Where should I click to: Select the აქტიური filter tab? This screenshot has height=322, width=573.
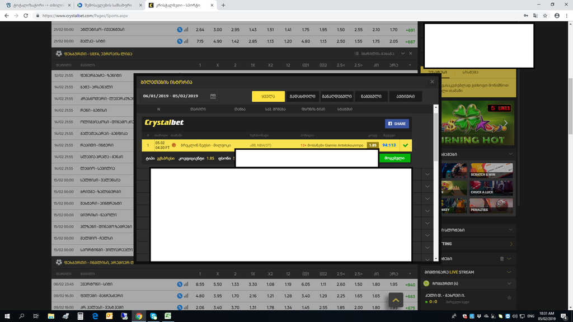point(405,96)
